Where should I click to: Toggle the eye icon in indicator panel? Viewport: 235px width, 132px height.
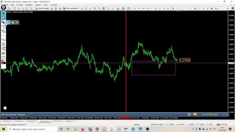[x=189, y=114]
